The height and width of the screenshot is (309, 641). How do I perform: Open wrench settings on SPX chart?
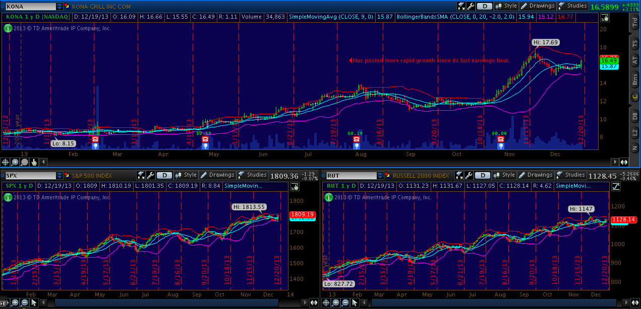click(150, 176)
